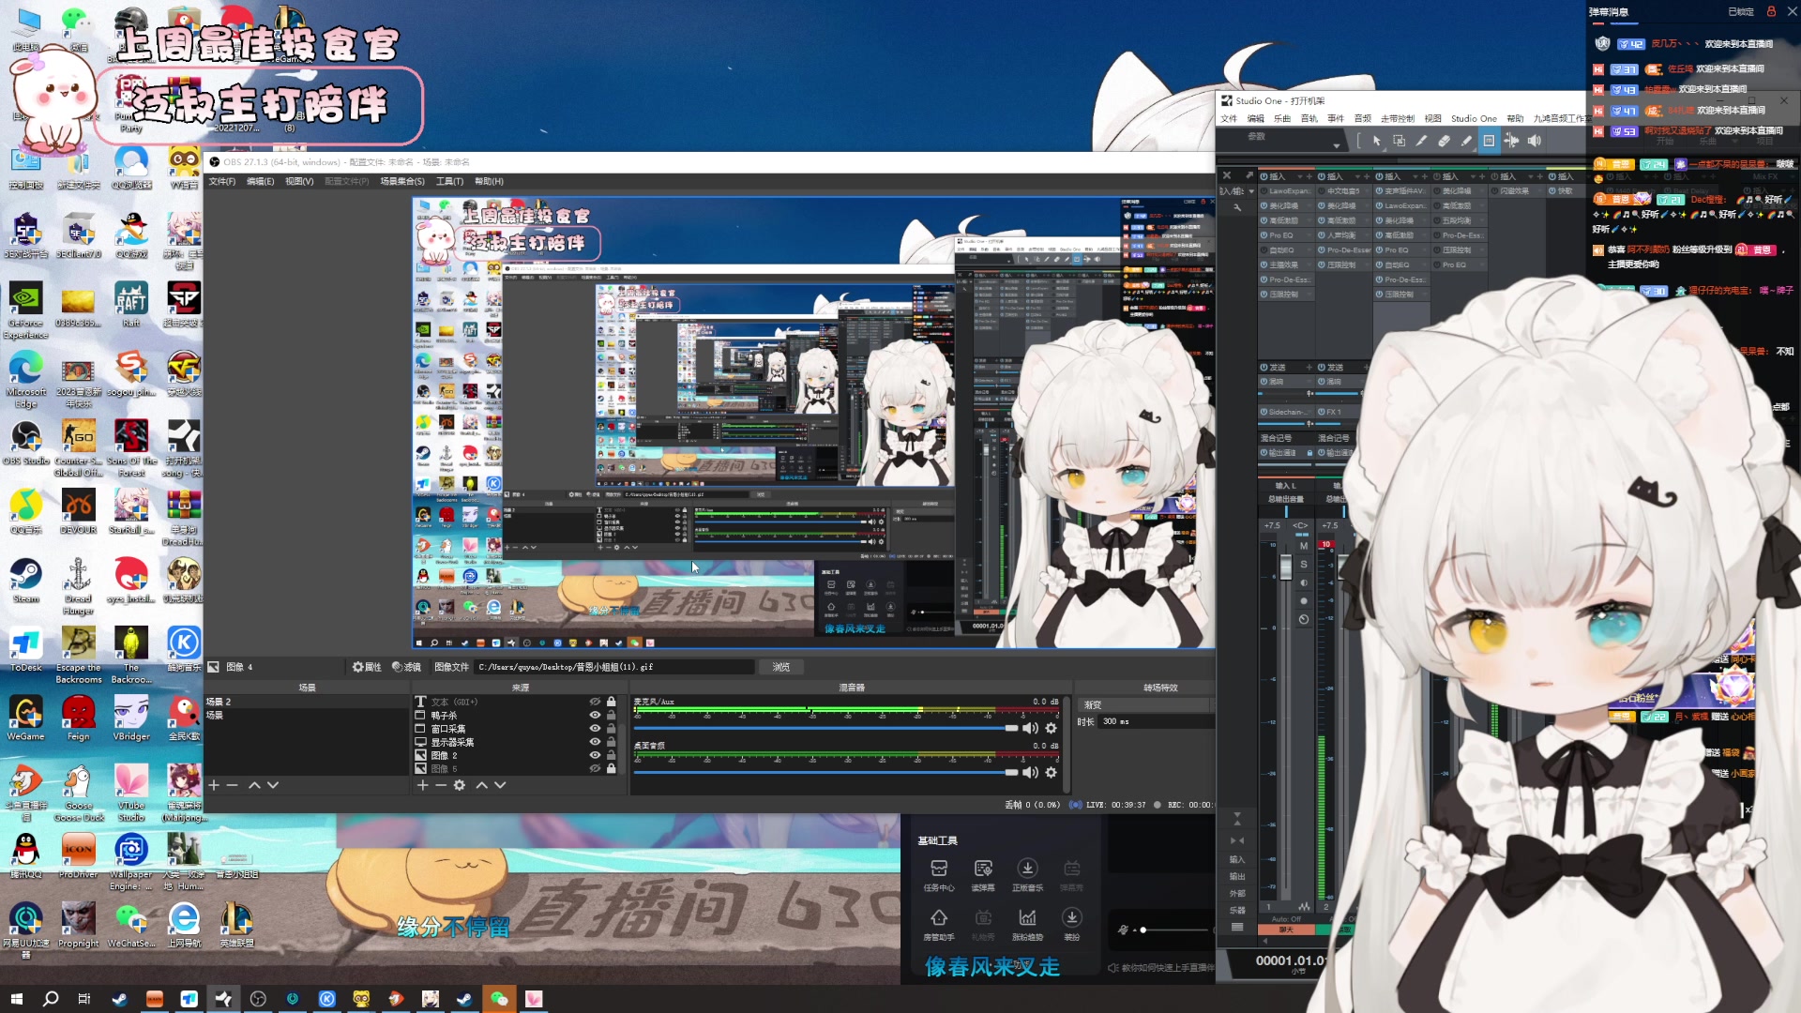
Task: Mute the 麦克风/Aux speaker icon in OBS mixer
Action: click(1030, 729)
